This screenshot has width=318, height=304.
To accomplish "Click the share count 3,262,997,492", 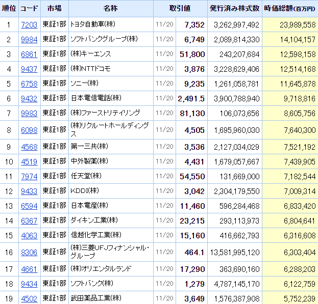I will [236, 25].
